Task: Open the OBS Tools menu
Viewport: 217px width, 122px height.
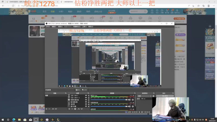Action: click(x=84, y=27)
